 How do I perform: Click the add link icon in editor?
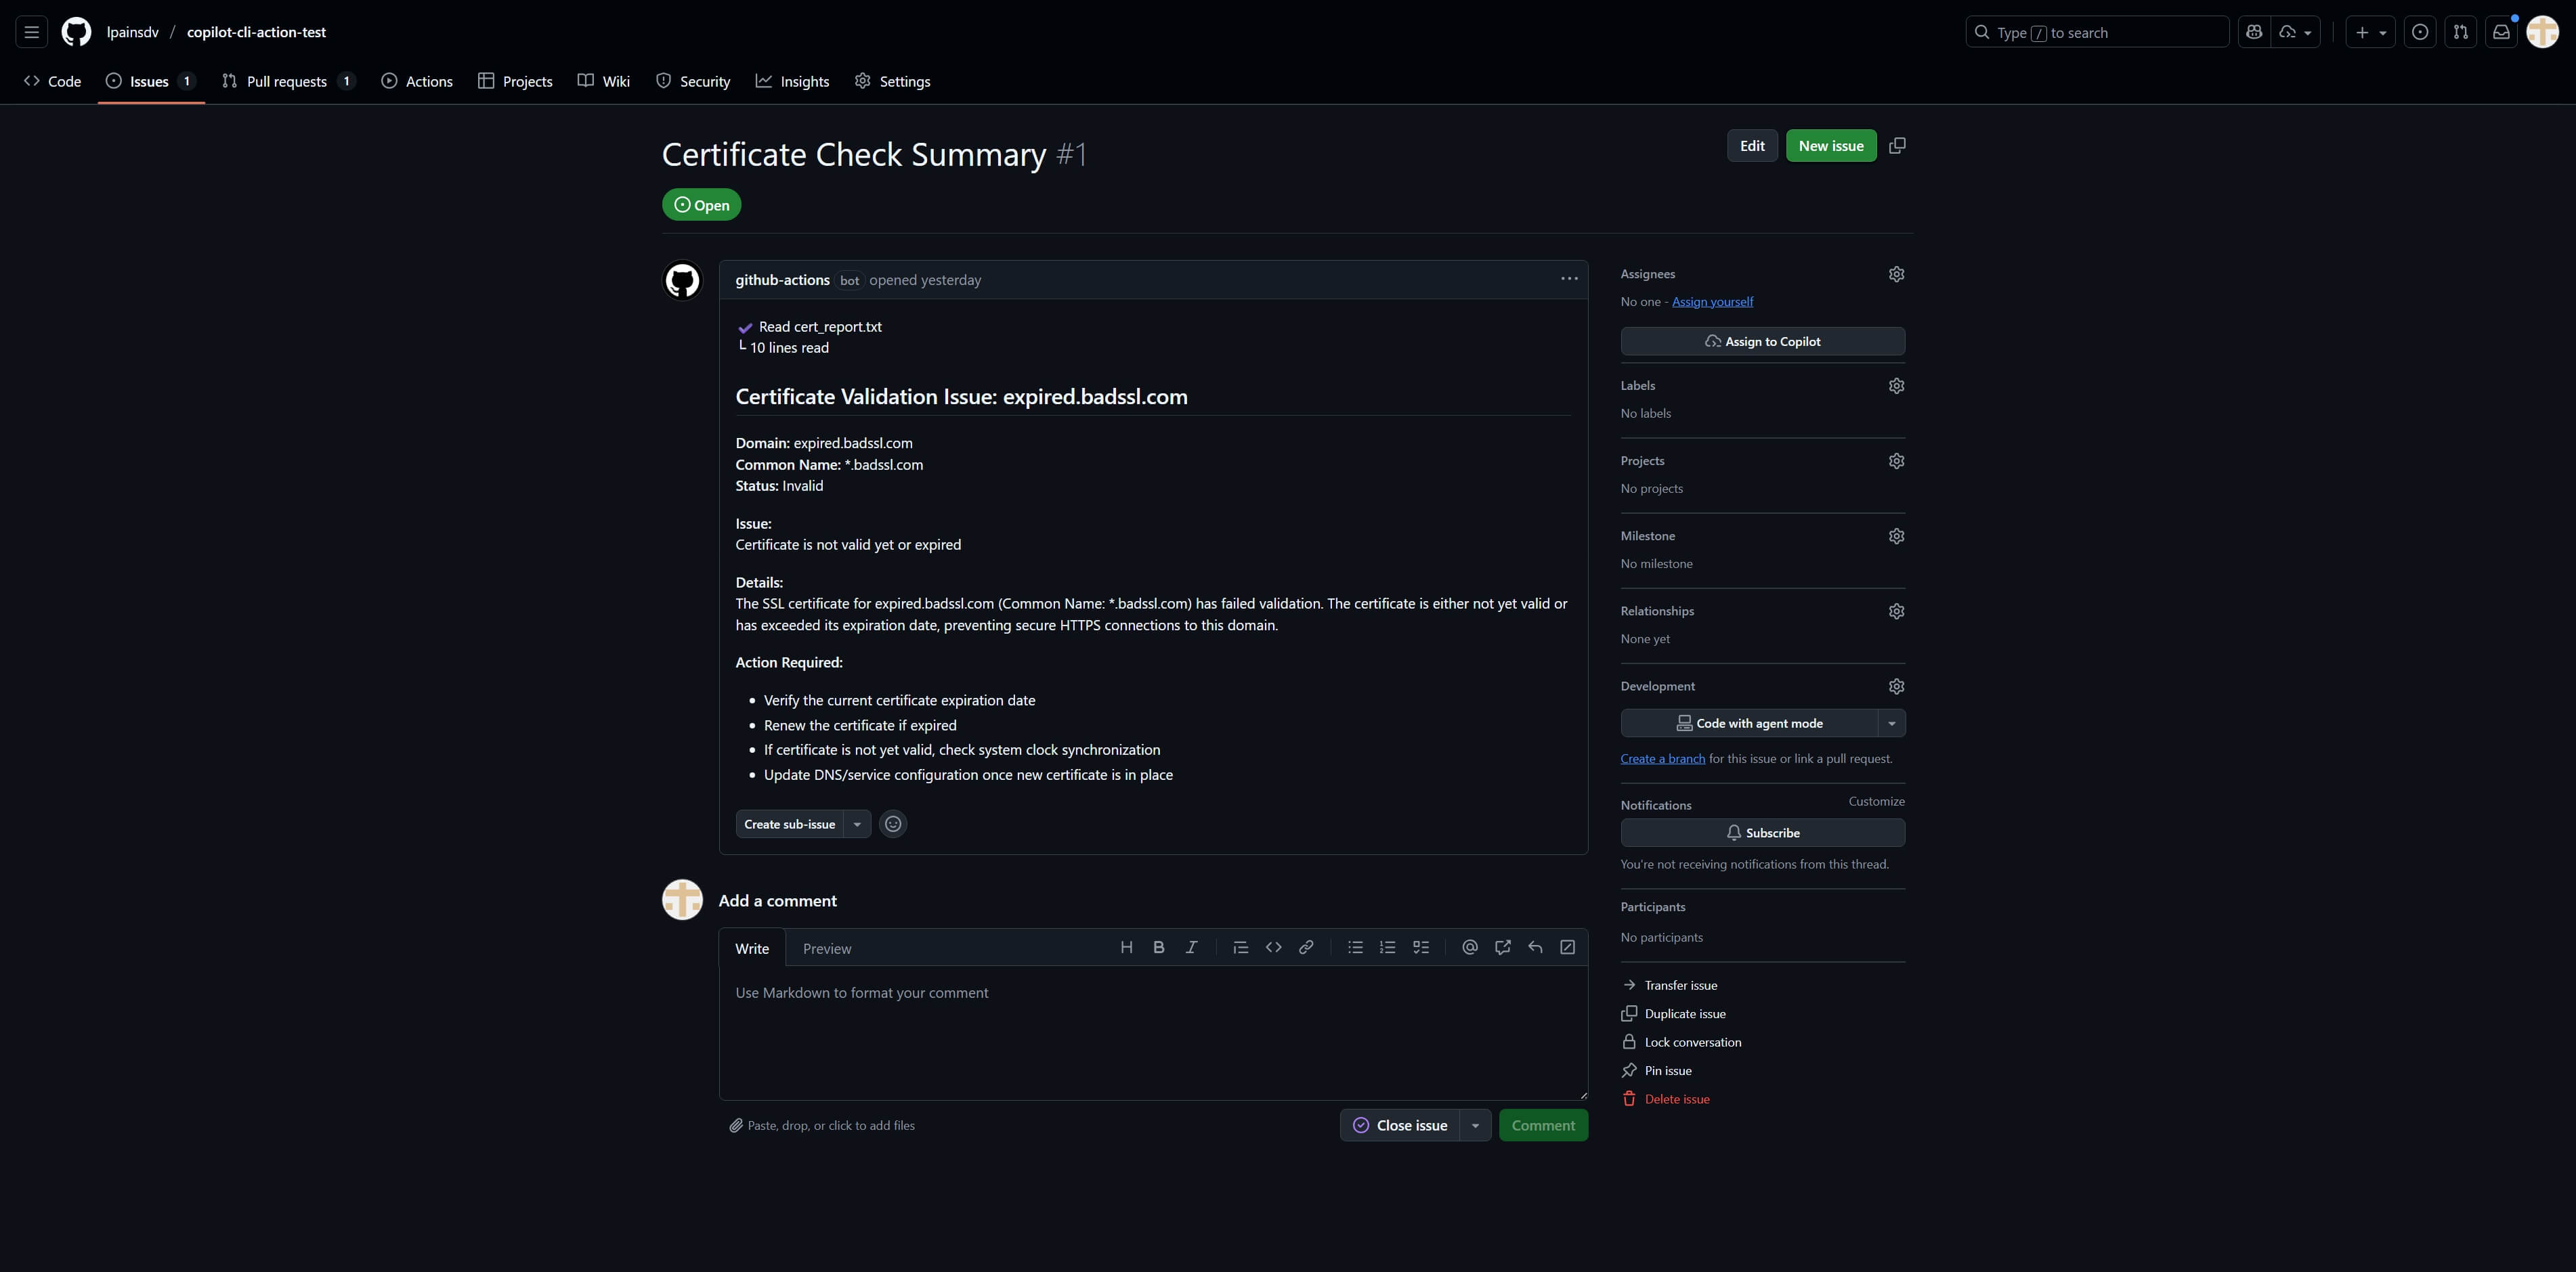pyautogui.click(x=1306, y=947)
